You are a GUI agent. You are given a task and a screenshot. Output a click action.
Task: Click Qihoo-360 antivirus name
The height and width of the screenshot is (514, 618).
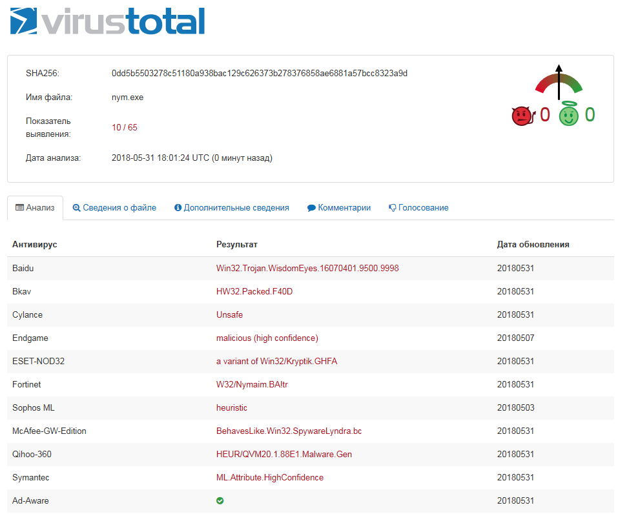[x=32, y=455]
